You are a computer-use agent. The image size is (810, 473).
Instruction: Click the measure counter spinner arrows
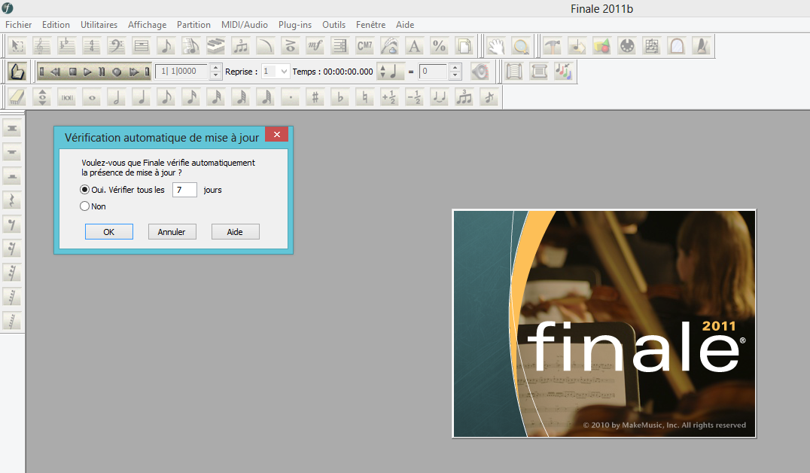pyautogui.click(x=217, y=72)
